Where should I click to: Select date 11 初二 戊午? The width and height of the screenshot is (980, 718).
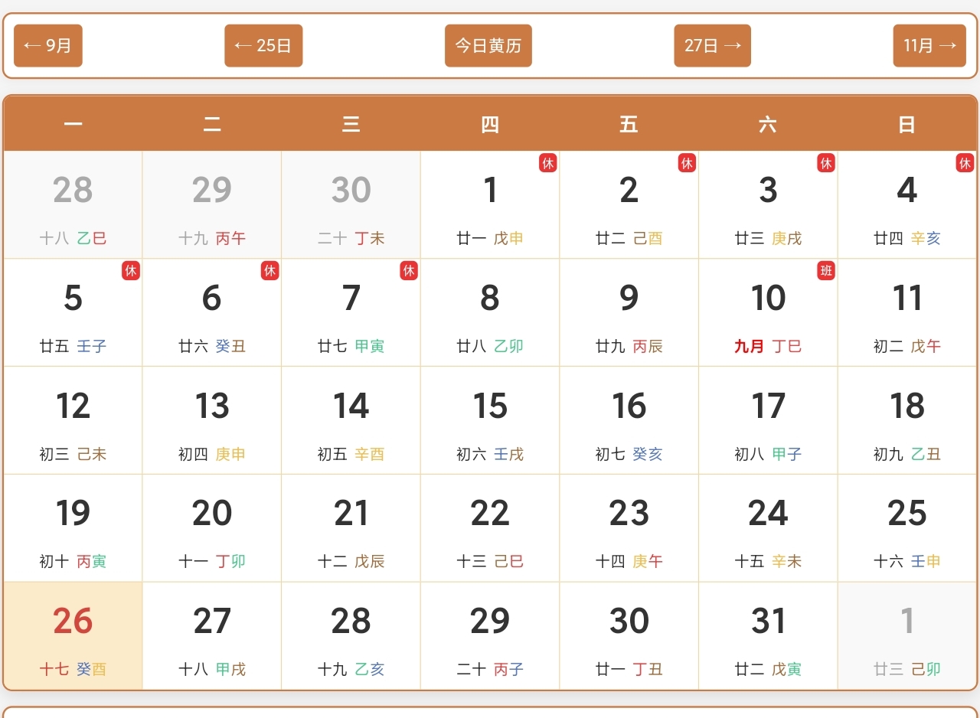click(907, 312)
